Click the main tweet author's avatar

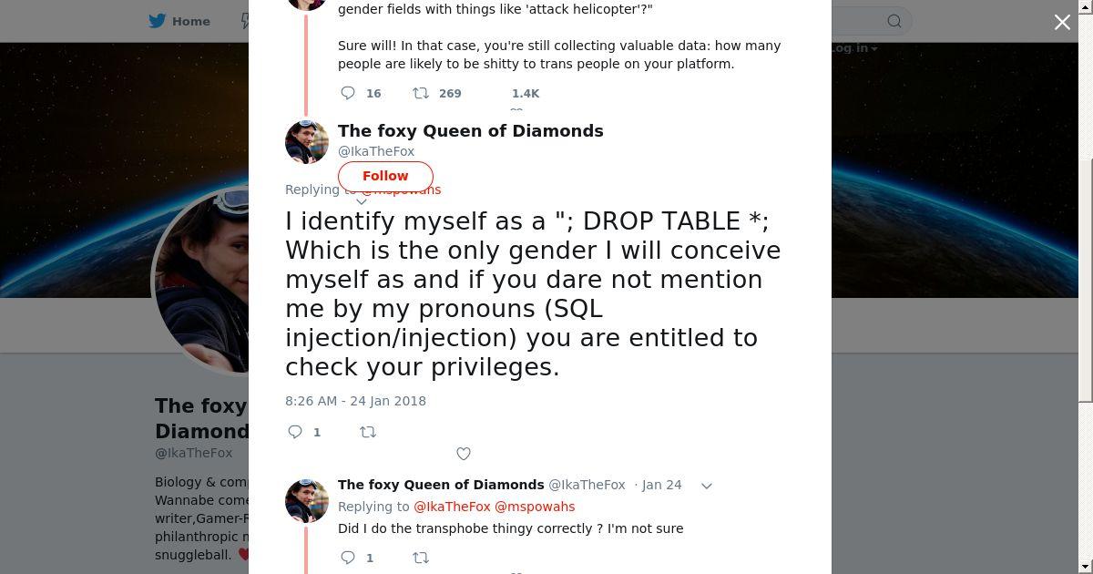307,141
